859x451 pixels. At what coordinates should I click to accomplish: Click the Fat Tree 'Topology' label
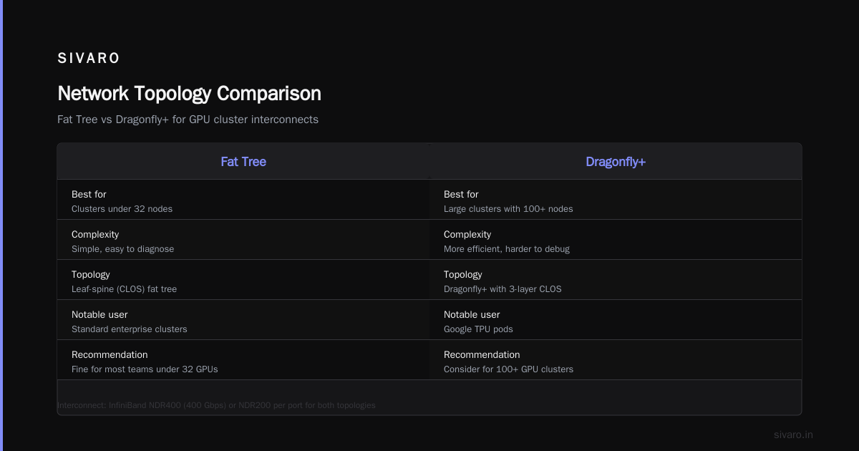click(91, 274)
